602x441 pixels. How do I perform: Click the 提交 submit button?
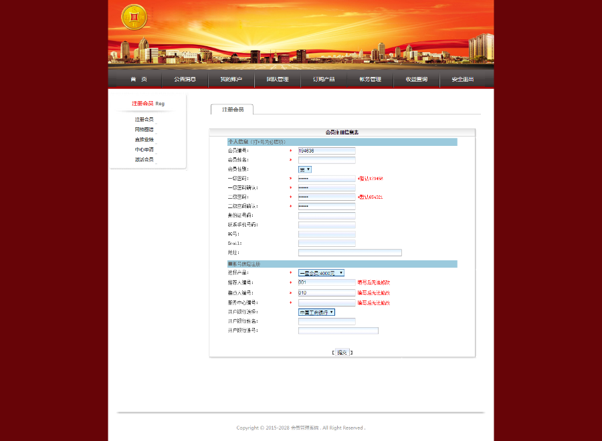tap(342, 352)
